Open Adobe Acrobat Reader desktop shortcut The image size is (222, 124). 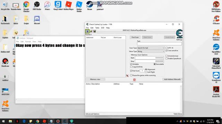pyautogui.click(x=216, y=92)
